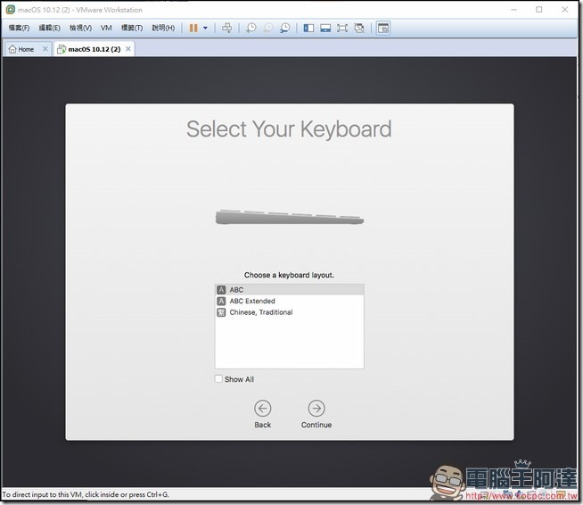Open the snapshot manager
Viewport: 583px width, 505px height.
pos(284,28)
